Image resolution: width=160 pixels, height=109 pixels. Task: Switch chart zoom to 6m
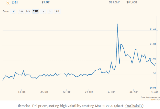(x=28, y=11)
